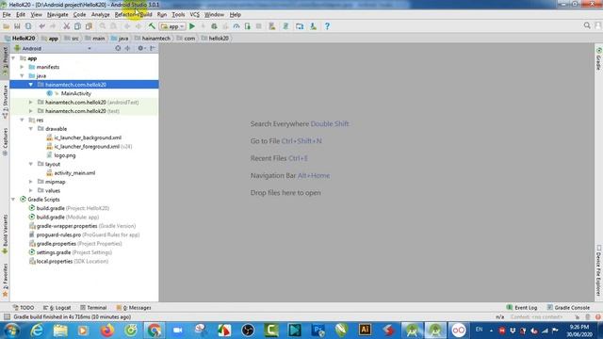Select build.gradle (Module: app)
The height and width of the screenshot is (339, 603).
click(x=67, y=218)
